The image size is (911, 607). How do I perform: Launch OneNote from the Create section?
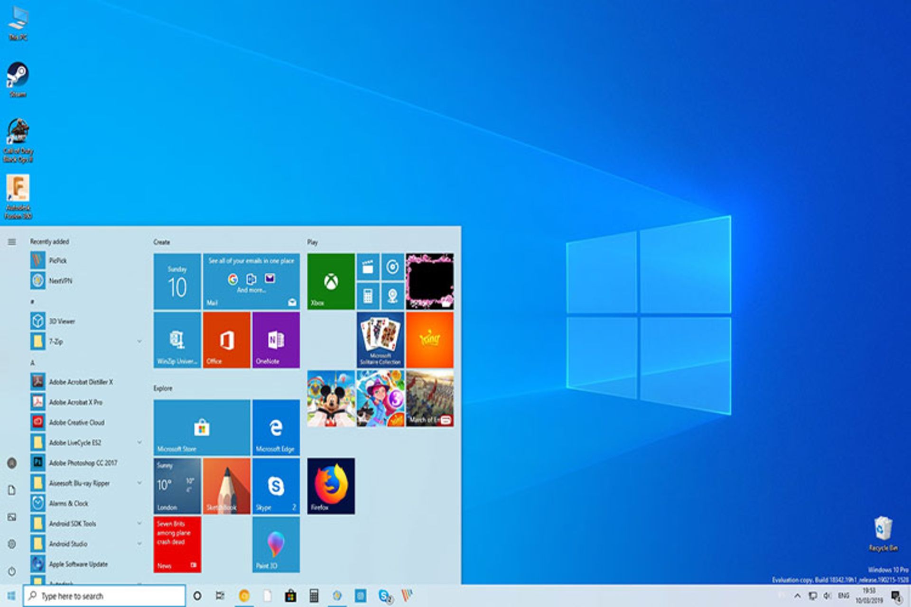coord(275,339)
